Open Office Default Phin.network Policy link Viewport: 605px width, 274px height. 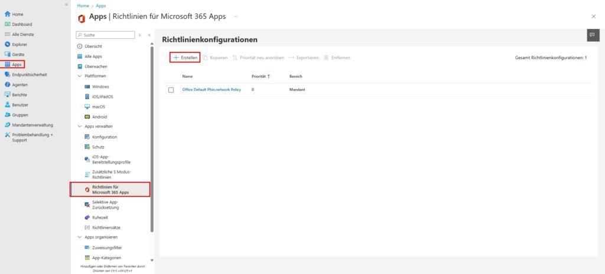[212, 90]
